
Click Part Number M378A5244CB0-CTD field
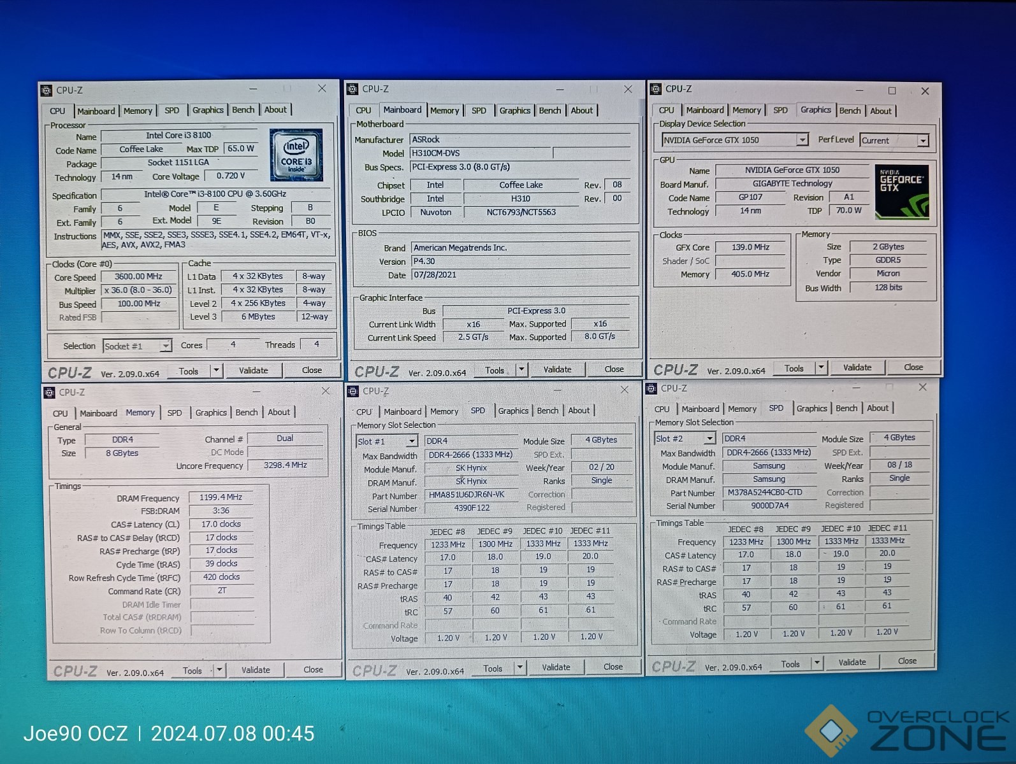click(769, 492)
